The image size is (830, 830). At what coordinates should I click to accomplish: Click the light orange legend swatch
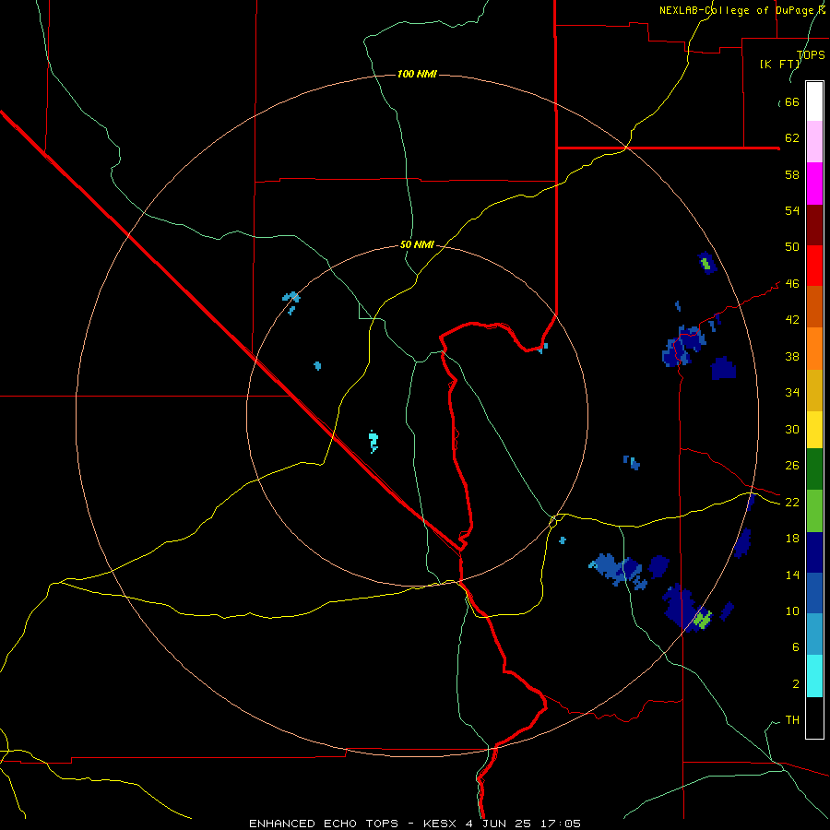[814, 349]
